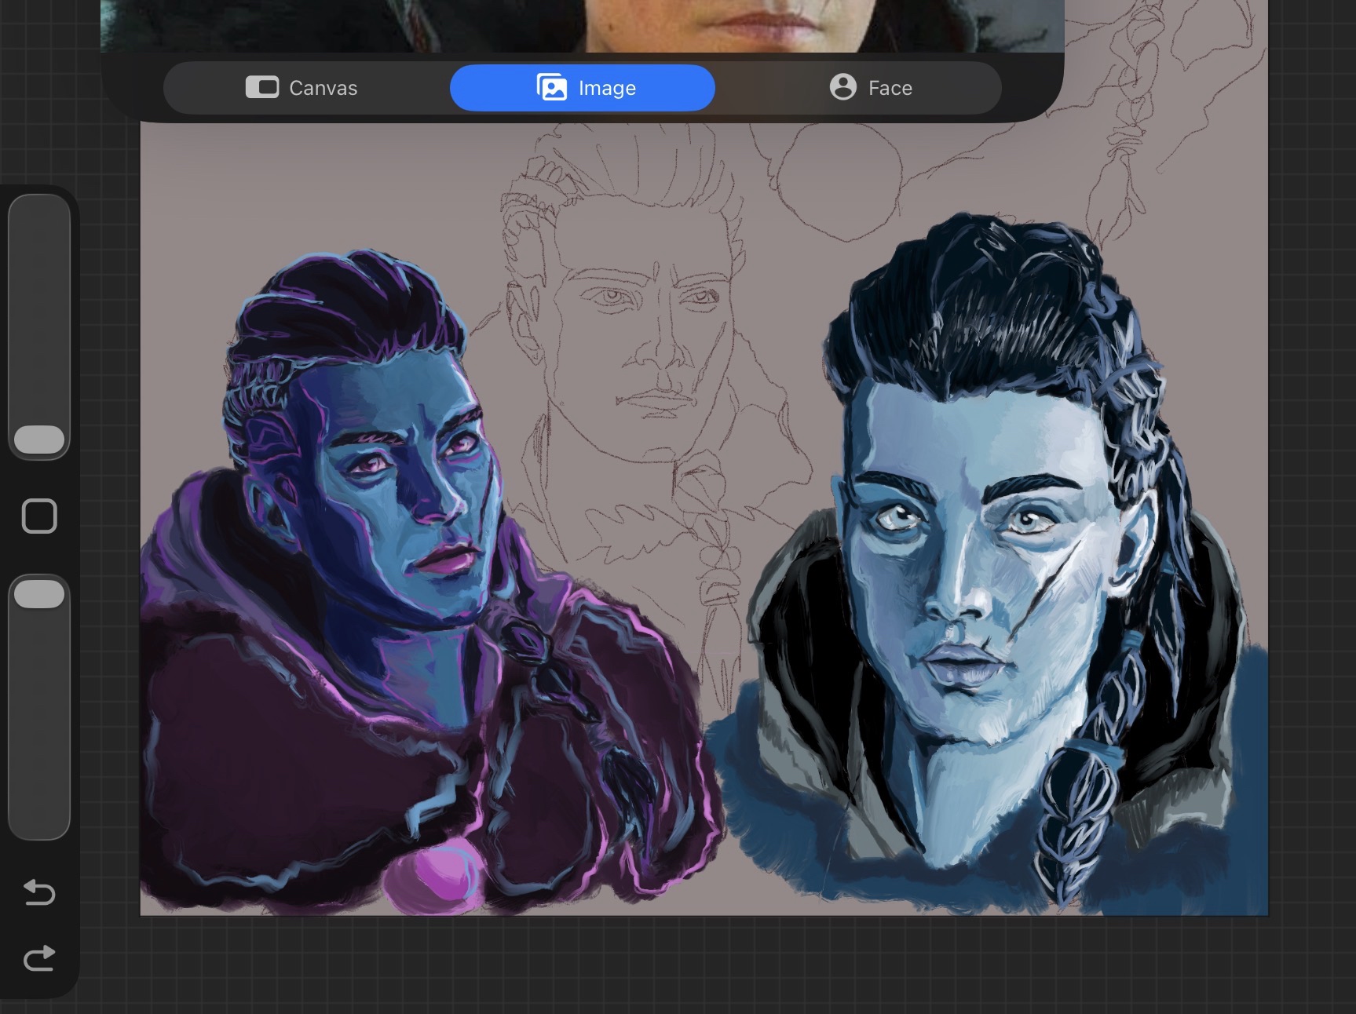Tap the redo arrow in sidebar

tap(39, 958)
